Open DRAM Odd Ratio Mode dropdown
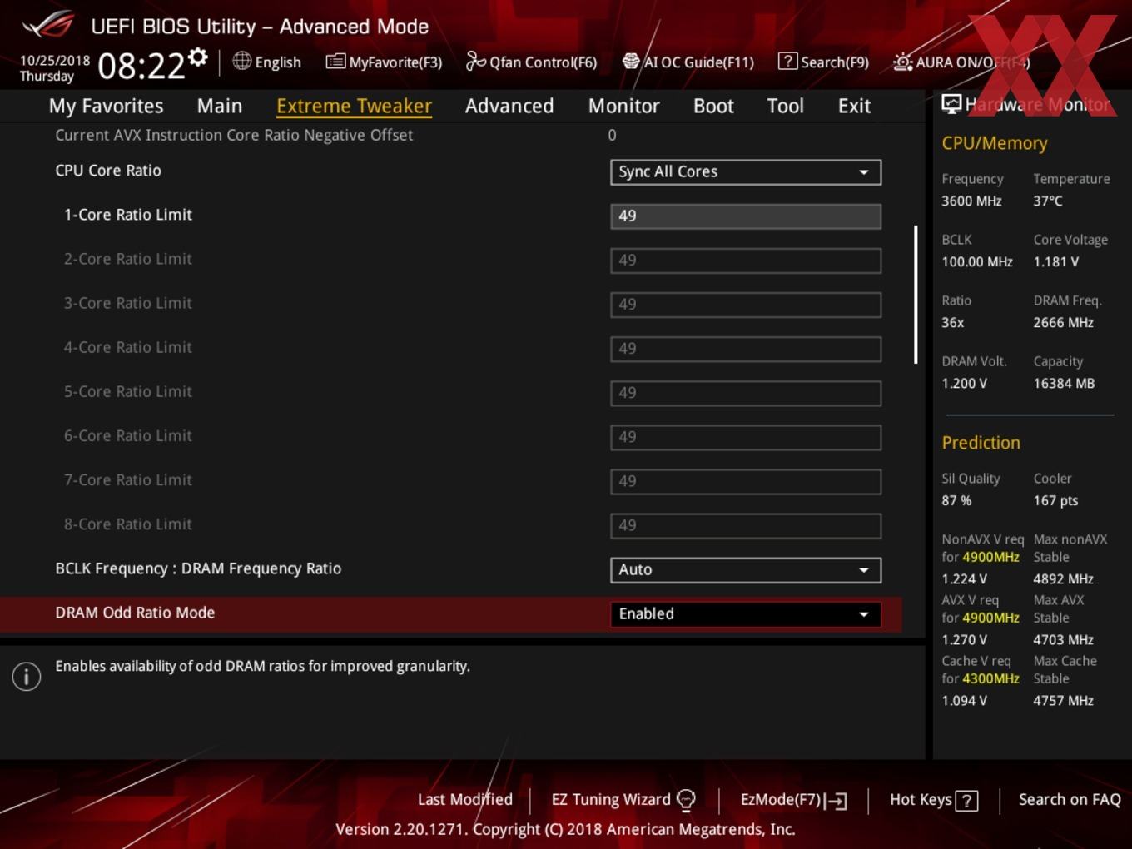Viewport: 1132px width, 849px height. tap(746, 613)
